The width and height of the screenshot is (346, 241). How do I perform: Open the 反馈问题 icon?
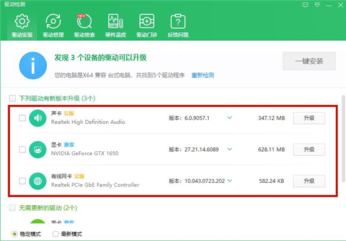pos(178,22)
